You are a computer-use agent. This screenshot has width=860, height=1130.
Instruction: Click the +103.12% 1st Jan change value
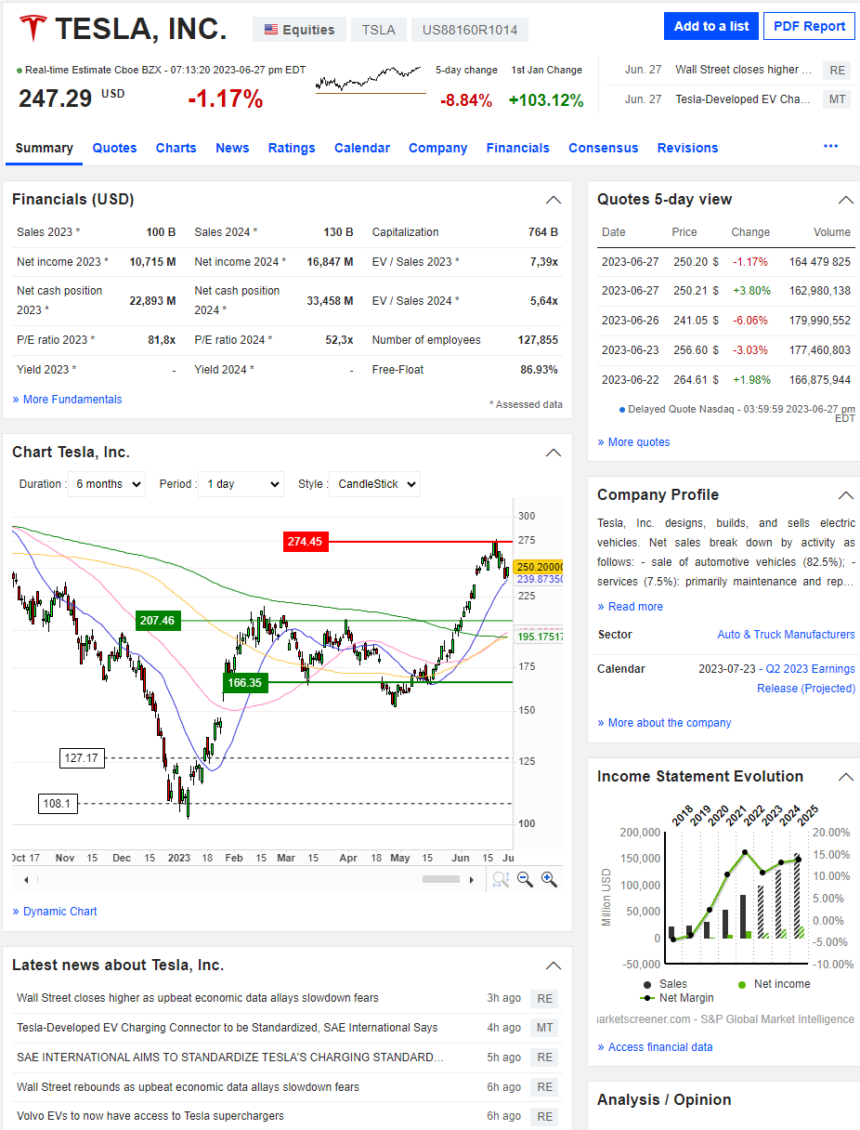click(546, 100)
